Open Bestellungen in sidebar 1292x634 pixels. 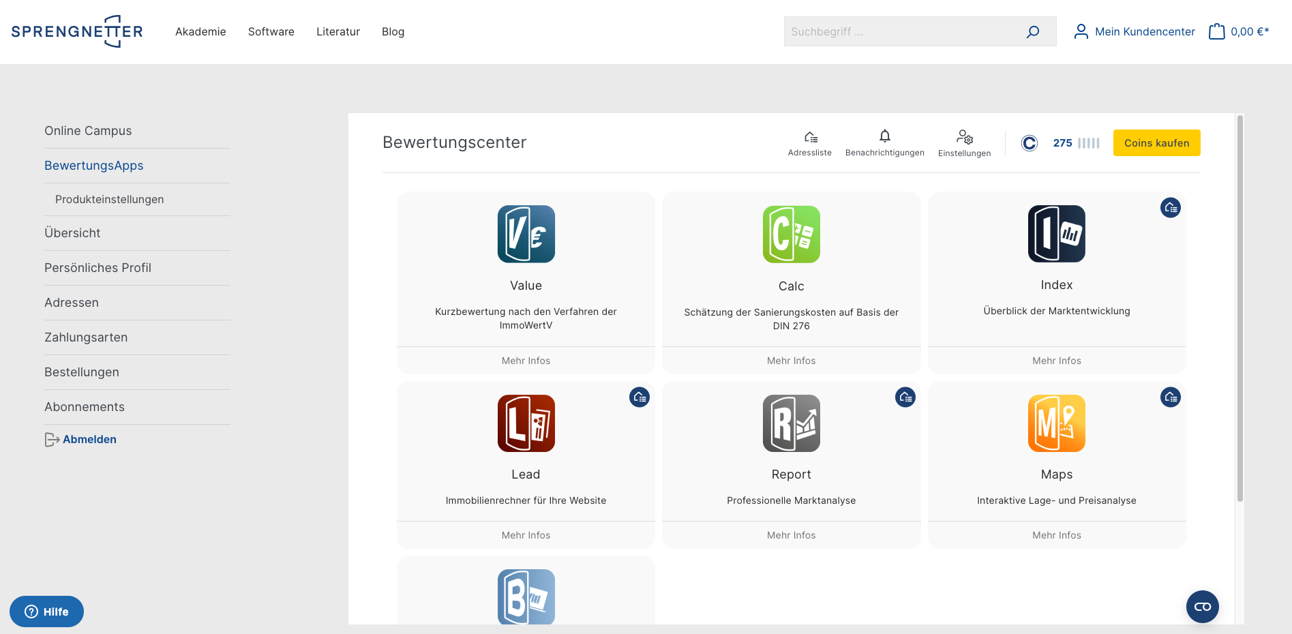(x=137, y=372)
